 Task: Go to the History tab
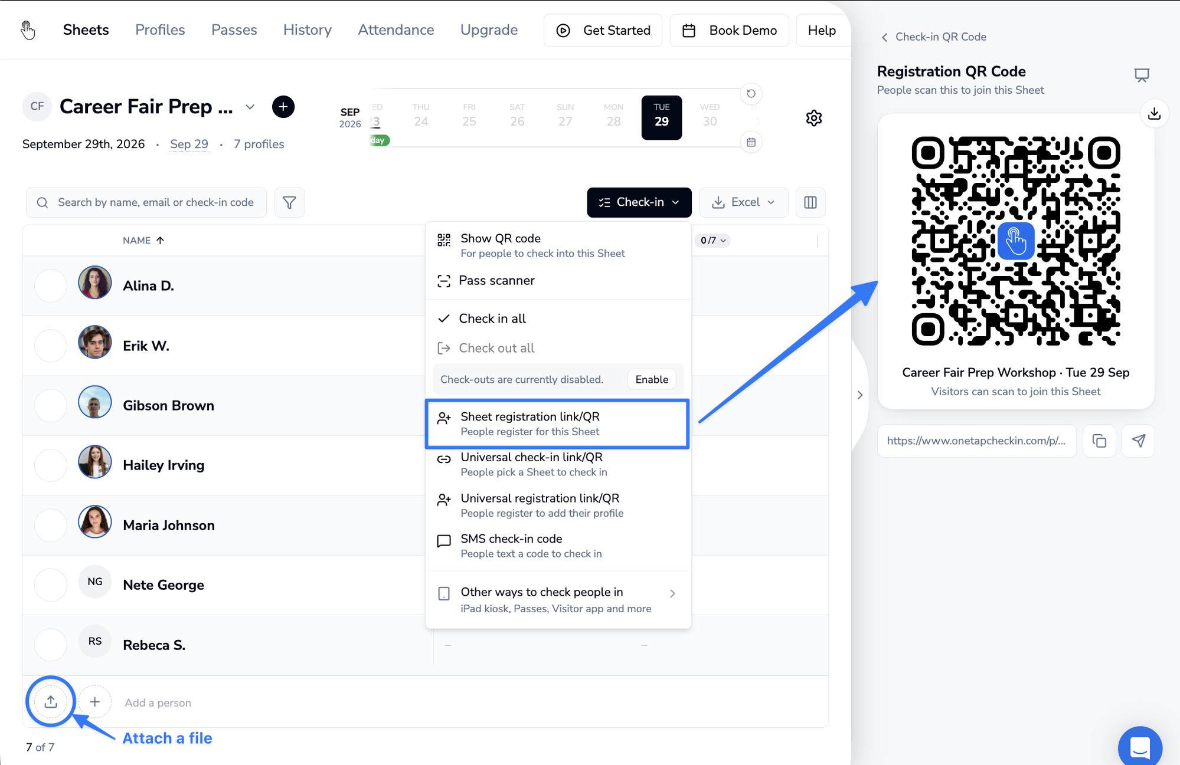[308, 30]
